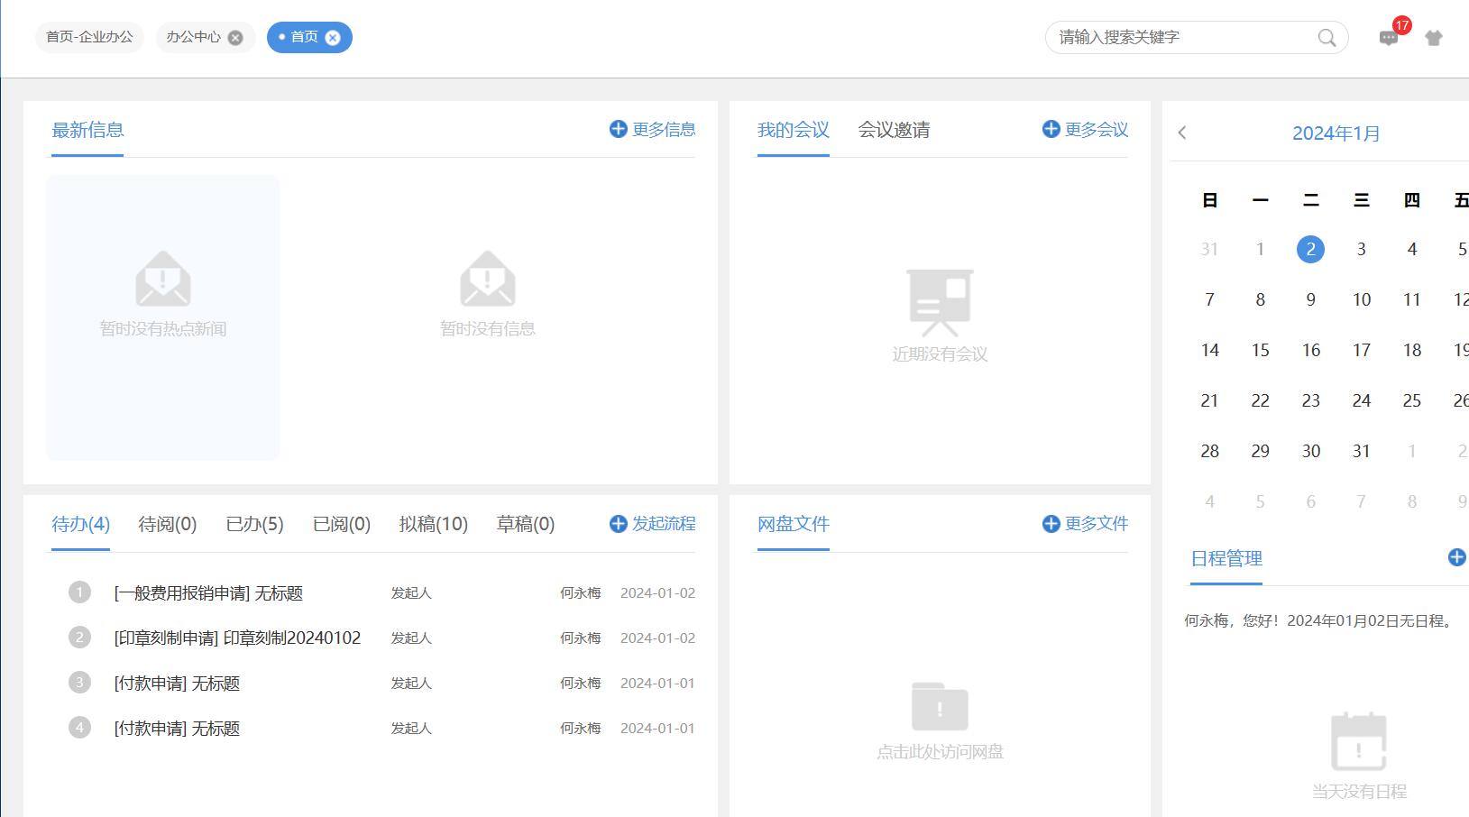Viewport: 1469px width, 817px height.
Task: Type in the keyword search field
Action: [1181, 38]
